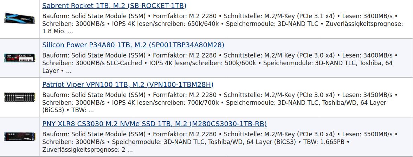Open the Patriot Viper VPN100 thumbnail image
This screenshot has height=157, width=413.
(20, 97)
